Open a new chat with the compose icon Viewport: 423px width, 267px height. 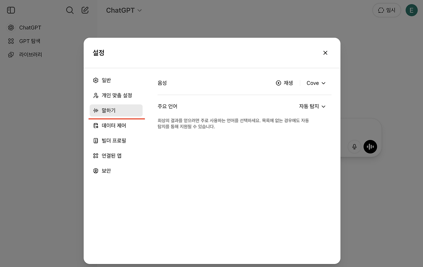[85, 10]
